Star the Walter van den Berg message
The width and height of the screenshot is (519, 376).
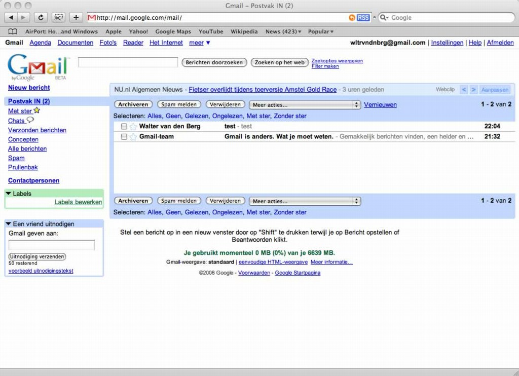point(133,127)
